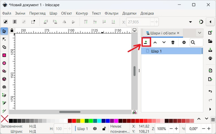
Task: Pick the yellow swatch in the palette
Action: tap(82, 121)
